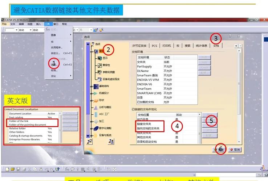Screen dimensions: 268x181
Task: Open the first 自动 dropdown in top toolbar
Action: [x=31, y=30]
